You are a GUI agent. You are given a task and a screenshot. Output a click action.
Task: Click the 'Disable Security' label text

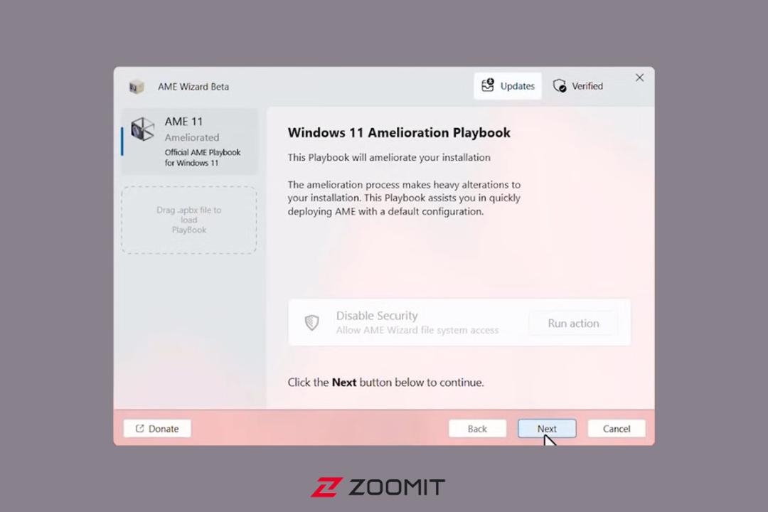[377, 316]
